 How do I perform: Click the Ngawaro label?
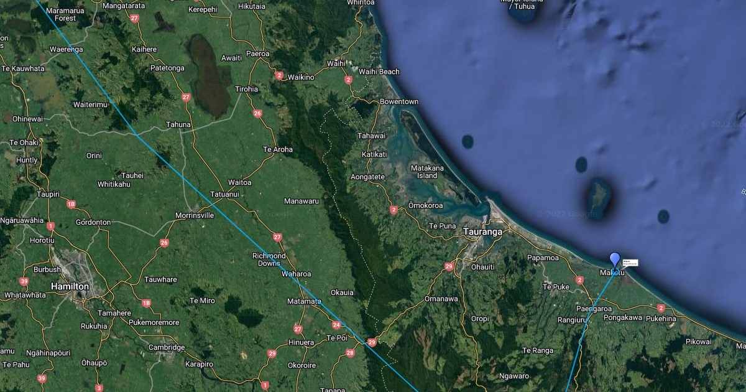tap(514, 376)
